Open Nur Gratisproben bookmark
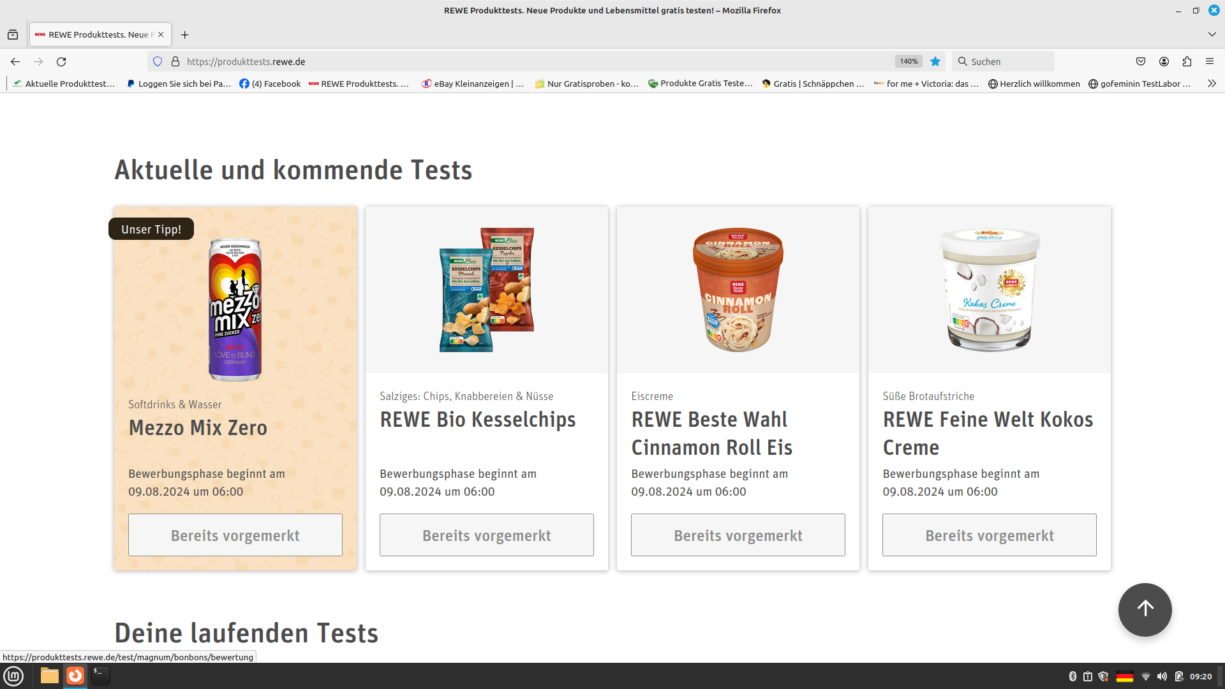This screenshot has width=1225, height=689. (x=587, y=84)
